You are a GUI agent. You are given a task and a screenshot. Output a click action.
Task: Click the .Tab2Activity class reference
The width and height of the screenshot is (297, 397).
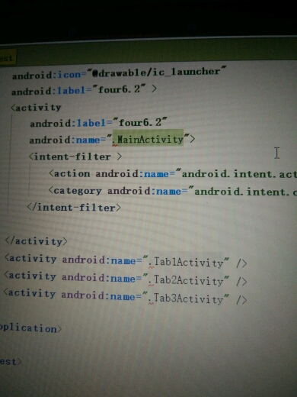186,280
